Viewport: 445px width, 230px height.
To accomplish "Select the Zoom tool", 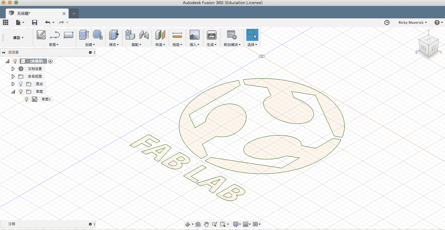I will pyautogui.click(x=215, y=224).
